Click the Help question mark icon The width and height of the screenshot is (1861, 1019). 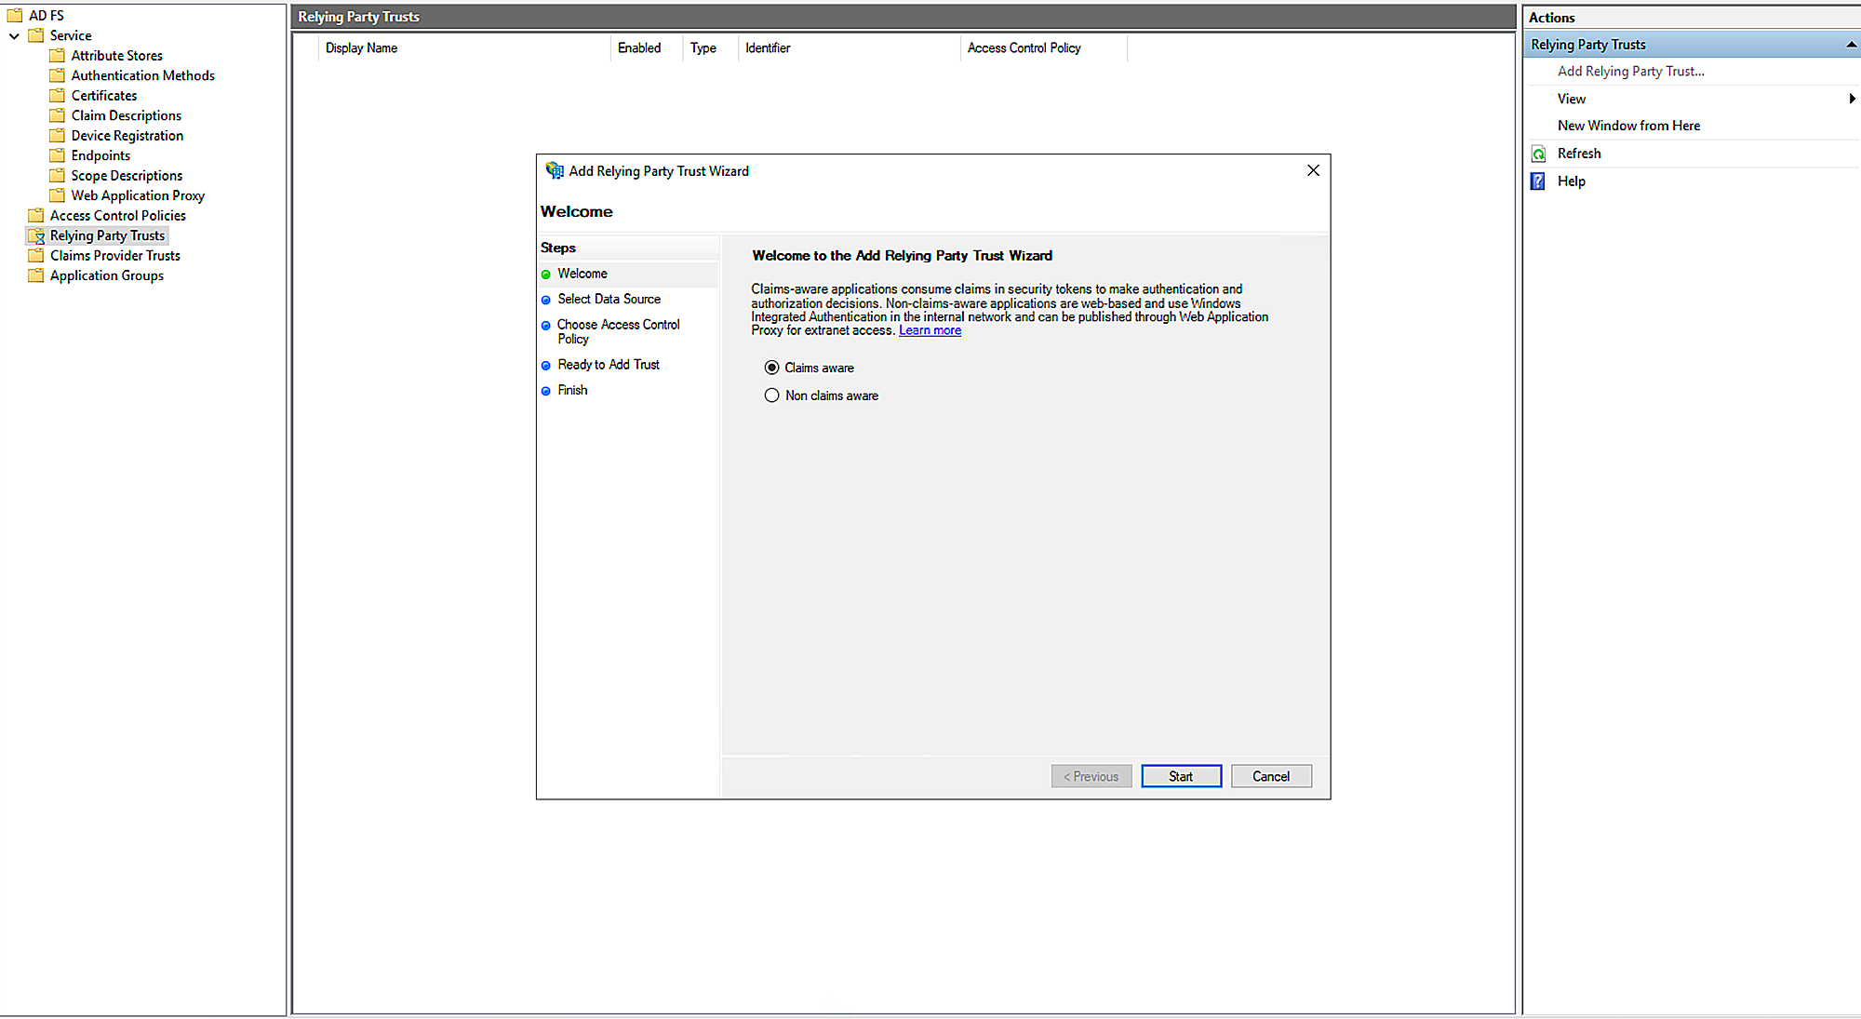point(1538,181)
